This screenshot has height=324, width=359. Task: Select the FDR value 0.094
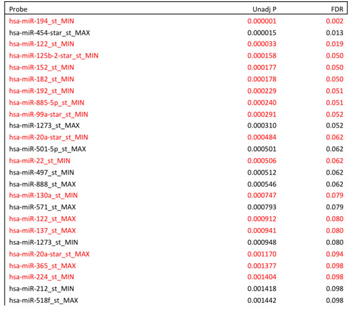[334, 254]
